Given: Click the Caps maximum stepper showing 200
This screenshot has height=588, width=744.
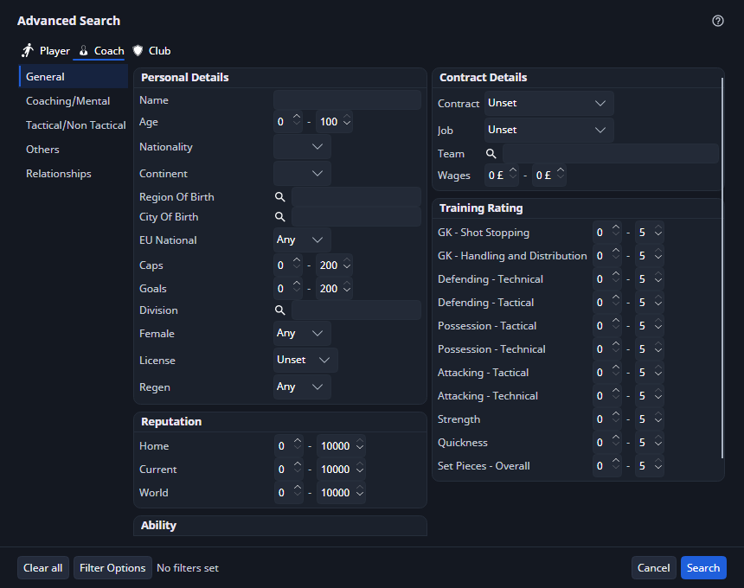Looking at the screenshot, I should pyautogui.click(x=335, y=265).
